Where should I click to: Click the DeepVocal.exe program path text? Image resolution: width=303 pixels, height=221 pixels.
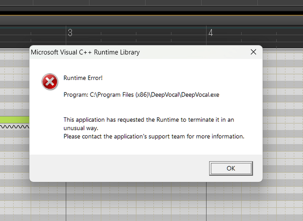pos(141,95)
